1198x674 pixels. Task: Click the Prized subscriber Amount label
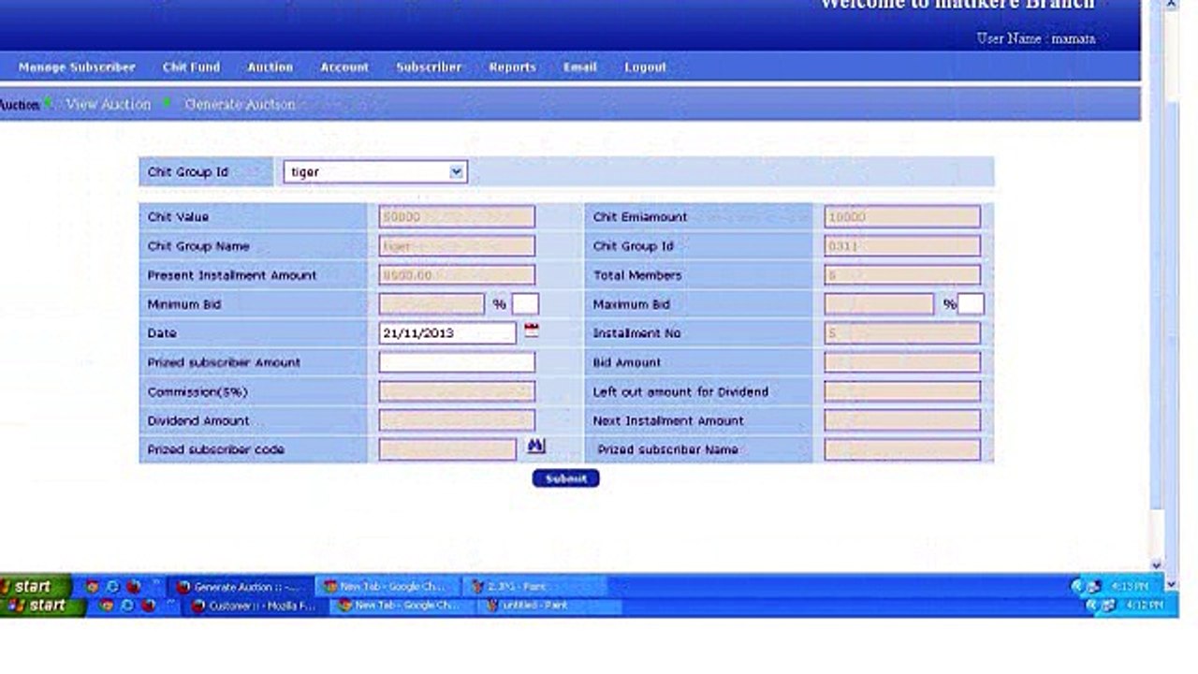(224, 362)
